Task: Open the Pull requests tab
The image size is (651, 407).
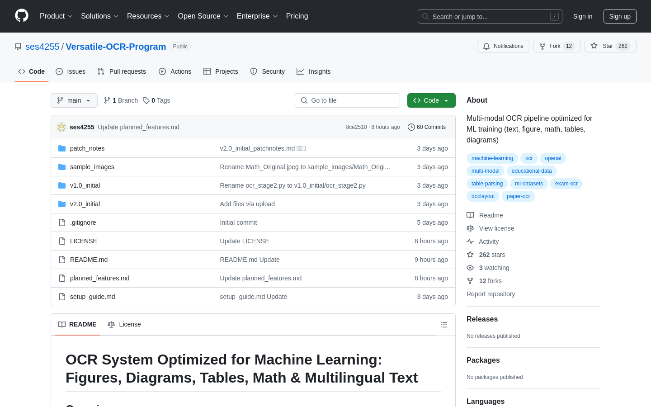Action: click(122, 71)
